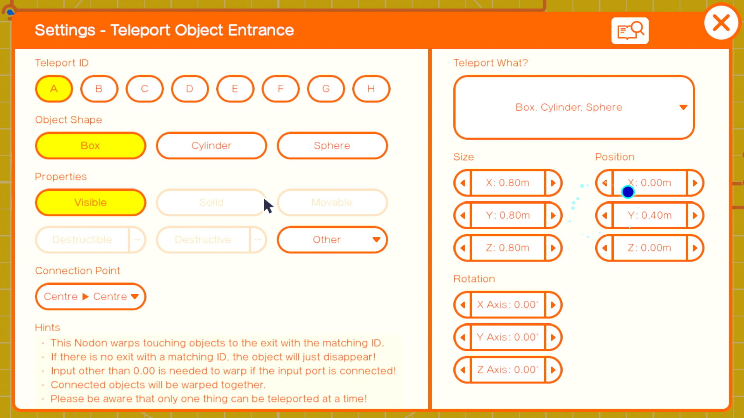Expand Other properties dropdown

(332, 239)
